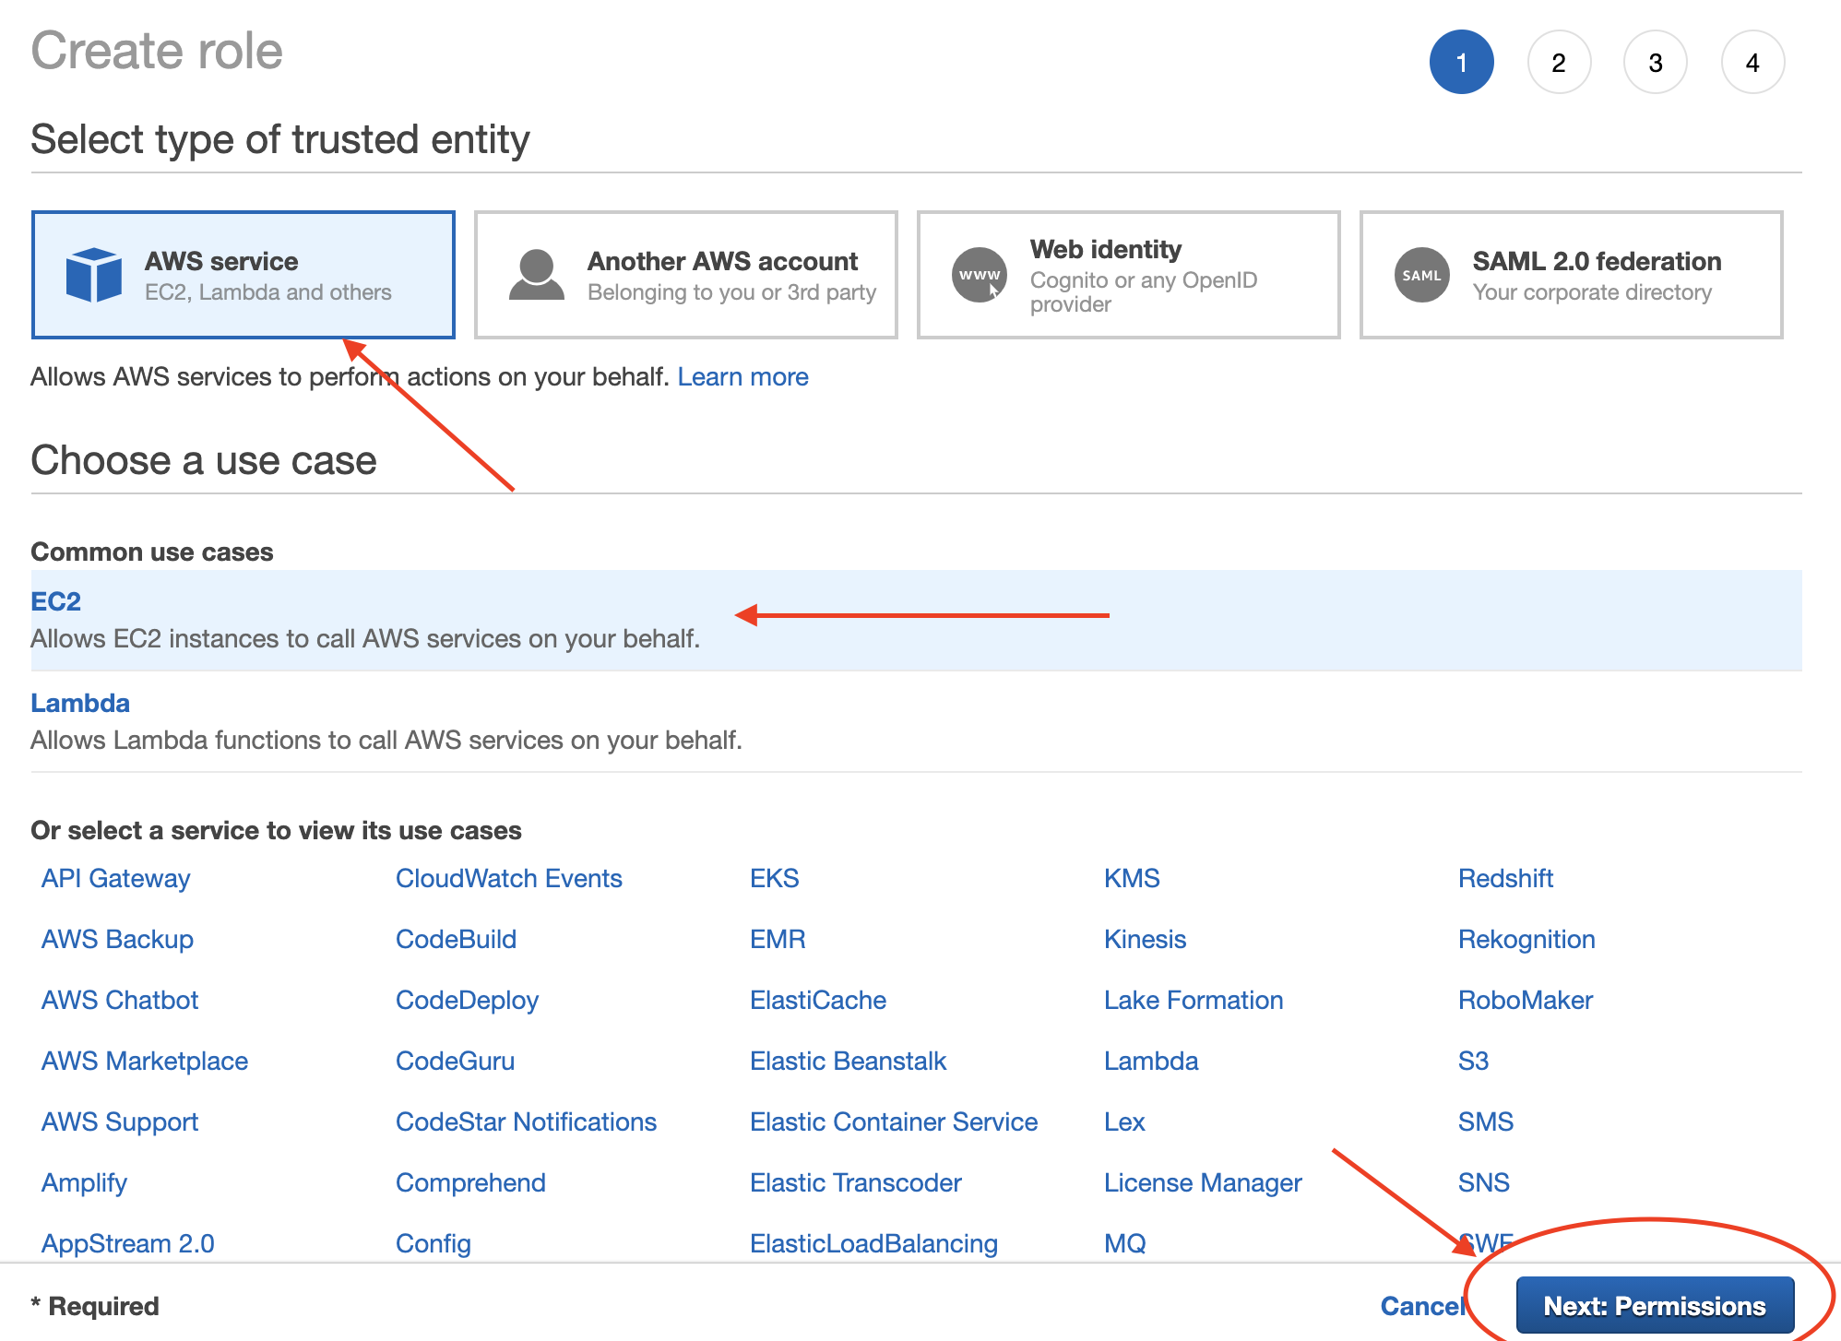Choose Web identity trusted entity card
The image size is (1841, 1341).
click(x=1128, y=275)
